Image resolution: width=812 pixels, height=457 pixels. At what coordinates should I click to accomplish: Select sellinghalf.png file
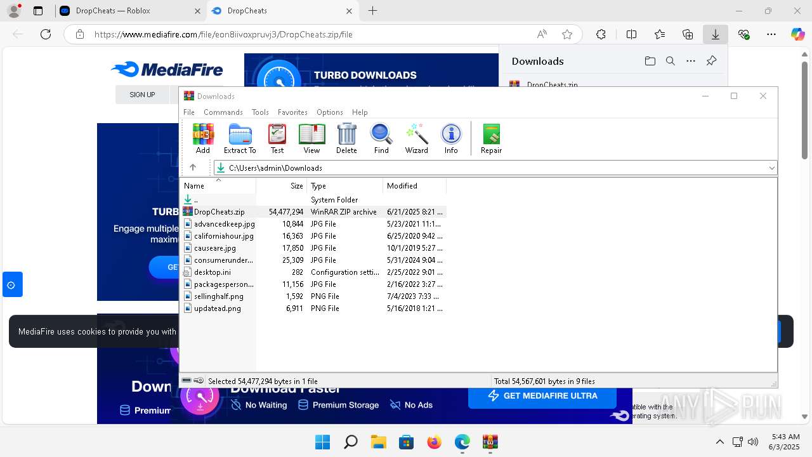coord(314,296)
